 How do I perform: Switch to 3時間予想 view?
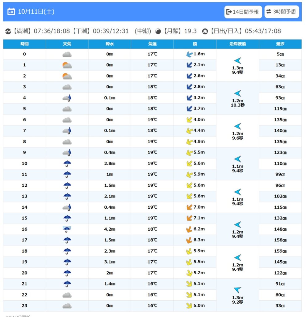point(282,12)
